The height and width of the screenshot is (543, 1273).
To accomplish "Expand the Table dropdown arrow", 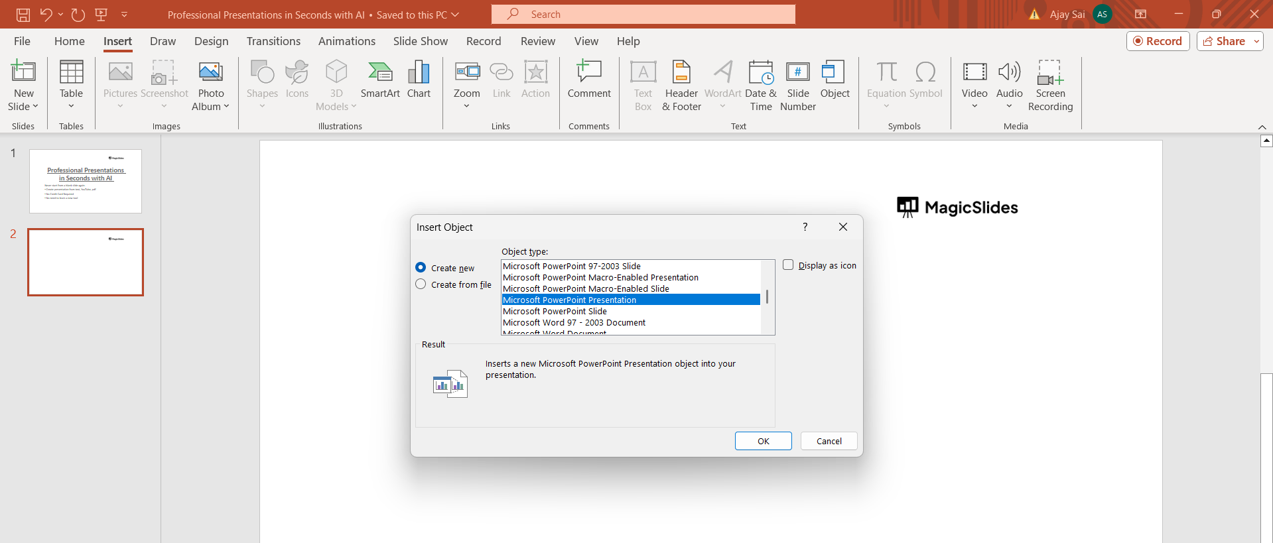I will (x=71, y=106).
